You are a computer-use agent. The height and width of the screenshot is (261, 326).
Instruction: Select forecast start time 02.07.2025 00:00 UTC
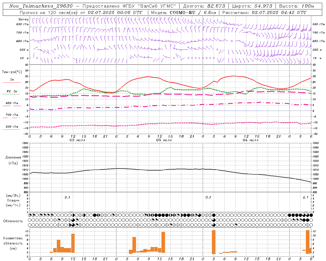point(115,12)
